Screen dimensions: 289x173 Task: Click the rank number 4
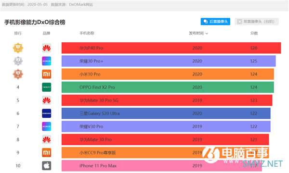click(18, 87)
